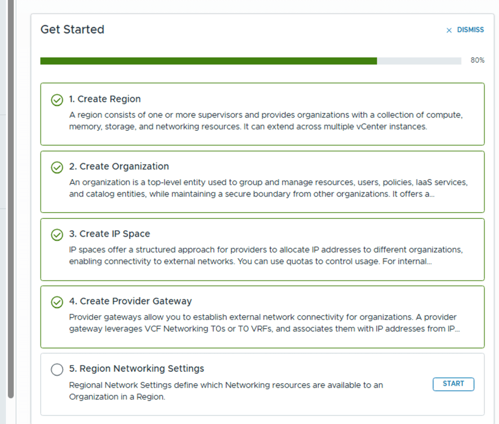
Task: Click the vertical scrollbar on the left edge
Action: [11, 195]
